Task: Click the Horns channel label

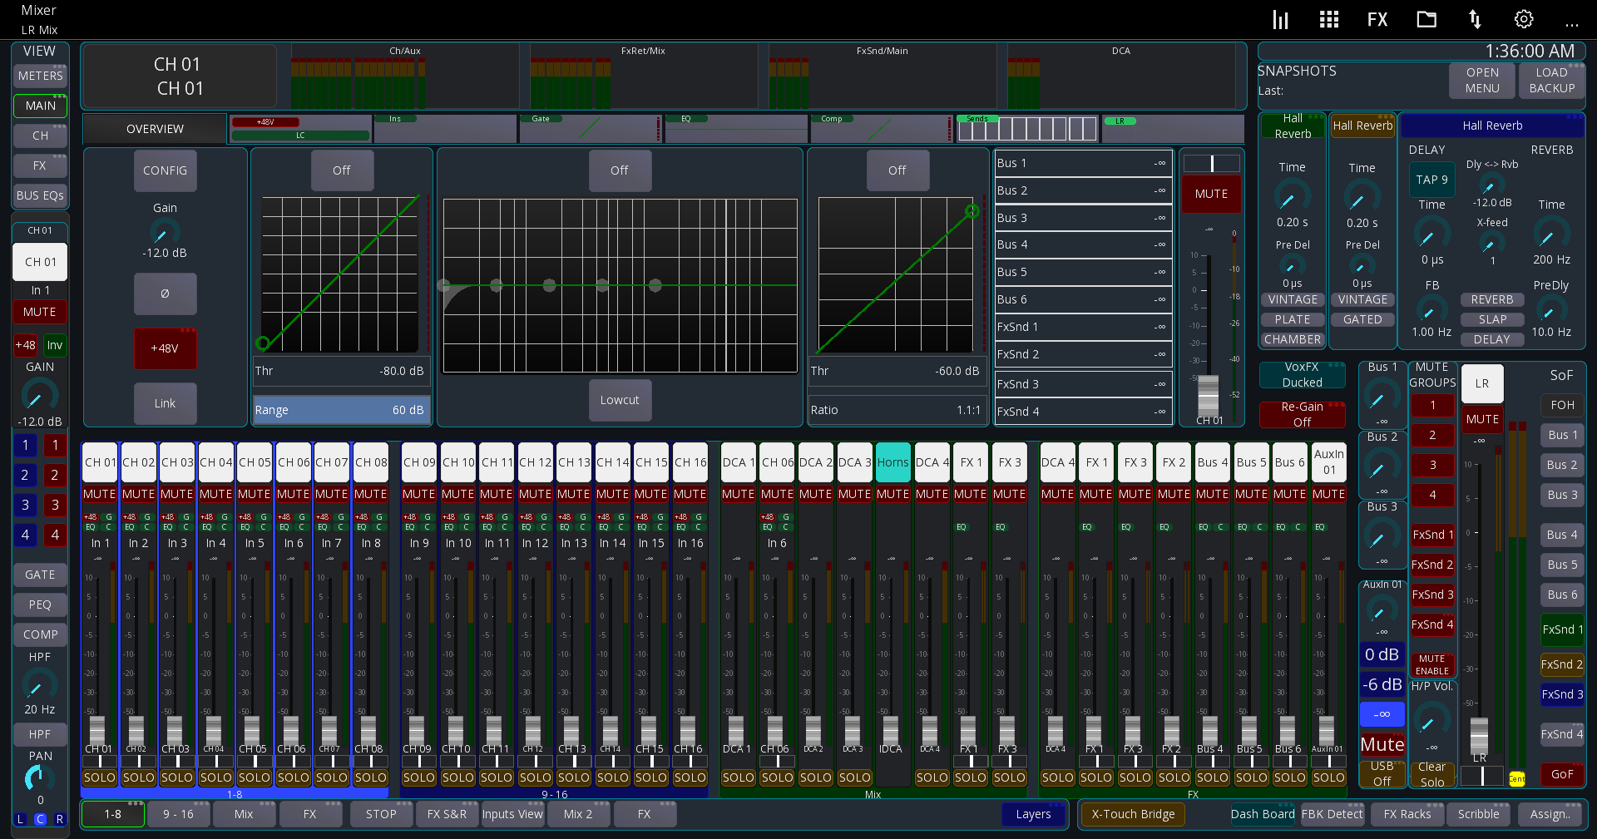Action: pos(892,462)
